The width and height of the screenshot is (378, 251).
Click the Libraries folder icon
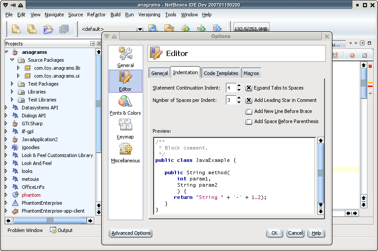[x=21, y=92]
